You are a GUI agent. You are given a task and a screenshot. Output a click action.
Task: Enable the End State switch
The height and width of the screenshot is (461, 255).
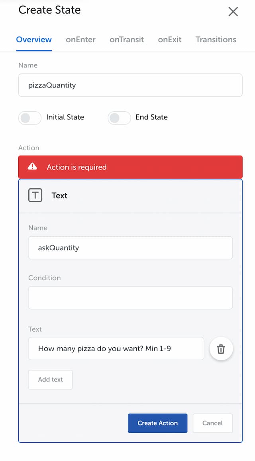119,118
